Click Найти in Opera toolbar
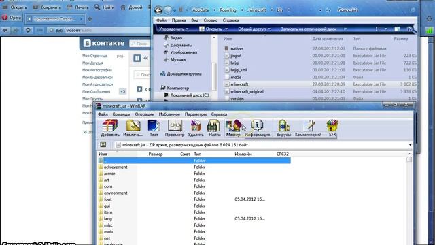The image size is (435, 245). (x=104, y=7)
